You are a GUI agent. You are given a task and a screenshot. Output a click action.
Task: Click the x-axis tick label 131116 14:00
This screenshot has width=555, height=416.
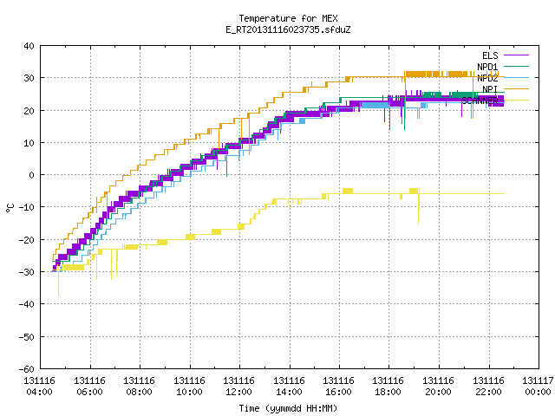[289, 387]
